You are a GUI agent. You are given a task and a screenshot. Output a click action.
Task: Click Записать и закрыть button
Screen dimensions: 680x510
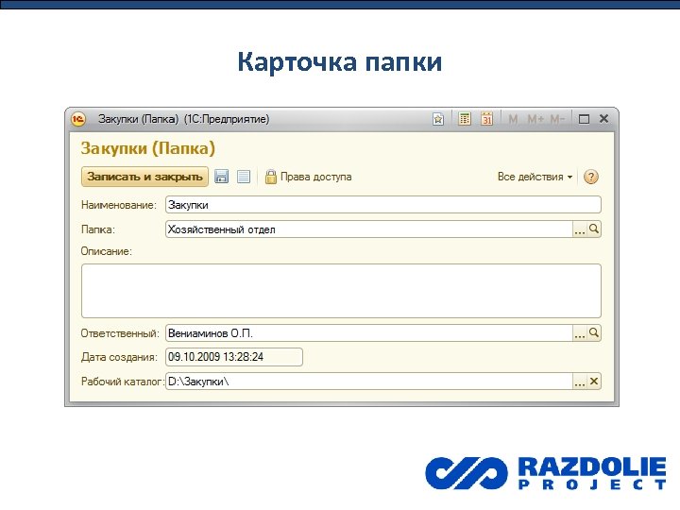tap(144, 177)
